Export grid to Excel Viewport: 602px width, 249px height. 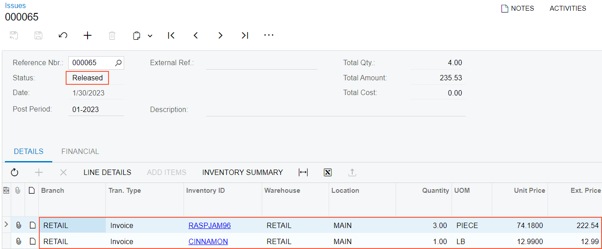[328, 172]
